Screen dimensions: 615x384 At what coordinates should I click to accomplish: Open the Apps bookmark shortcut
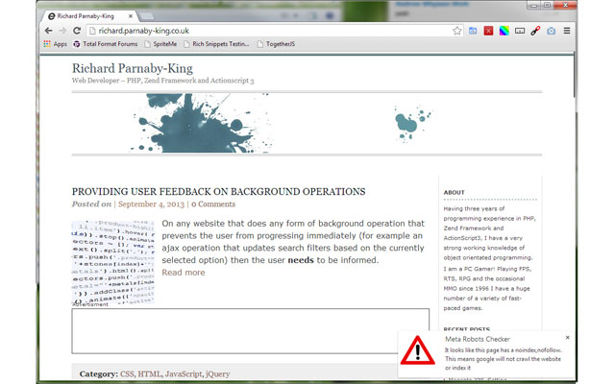[55, 44]
